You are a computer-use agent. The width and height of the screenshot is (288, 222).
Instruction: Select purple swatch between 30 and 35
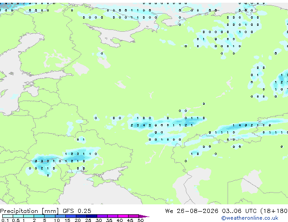(102, 216)
